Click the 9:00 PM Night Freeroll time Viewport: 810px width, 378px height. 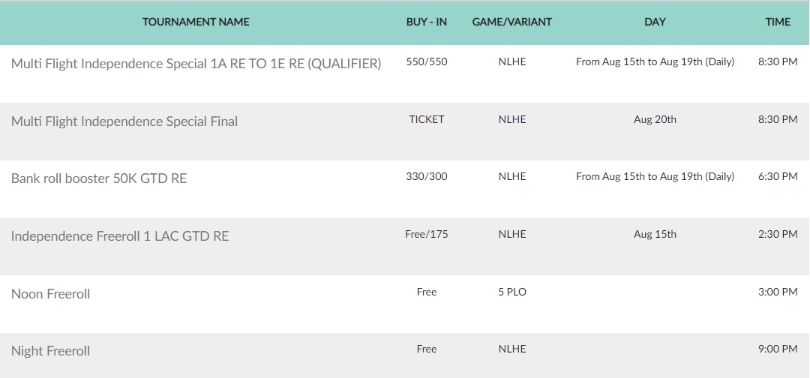pos(778,349)
